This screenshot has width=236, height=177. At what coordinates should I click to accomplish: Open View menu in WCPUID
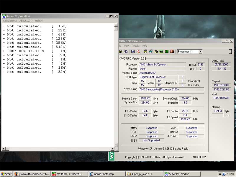[126, 46]
